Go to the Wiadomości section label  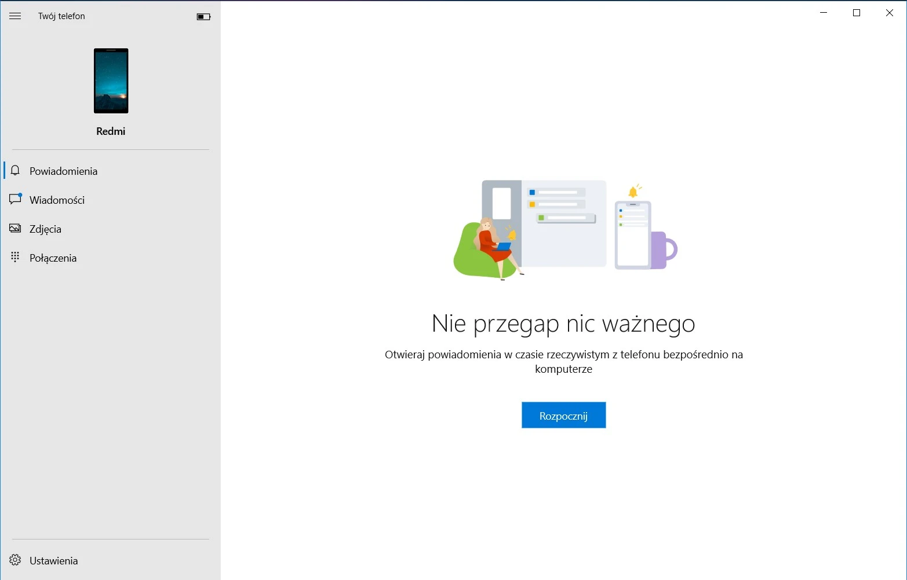(x=57, y=200)
